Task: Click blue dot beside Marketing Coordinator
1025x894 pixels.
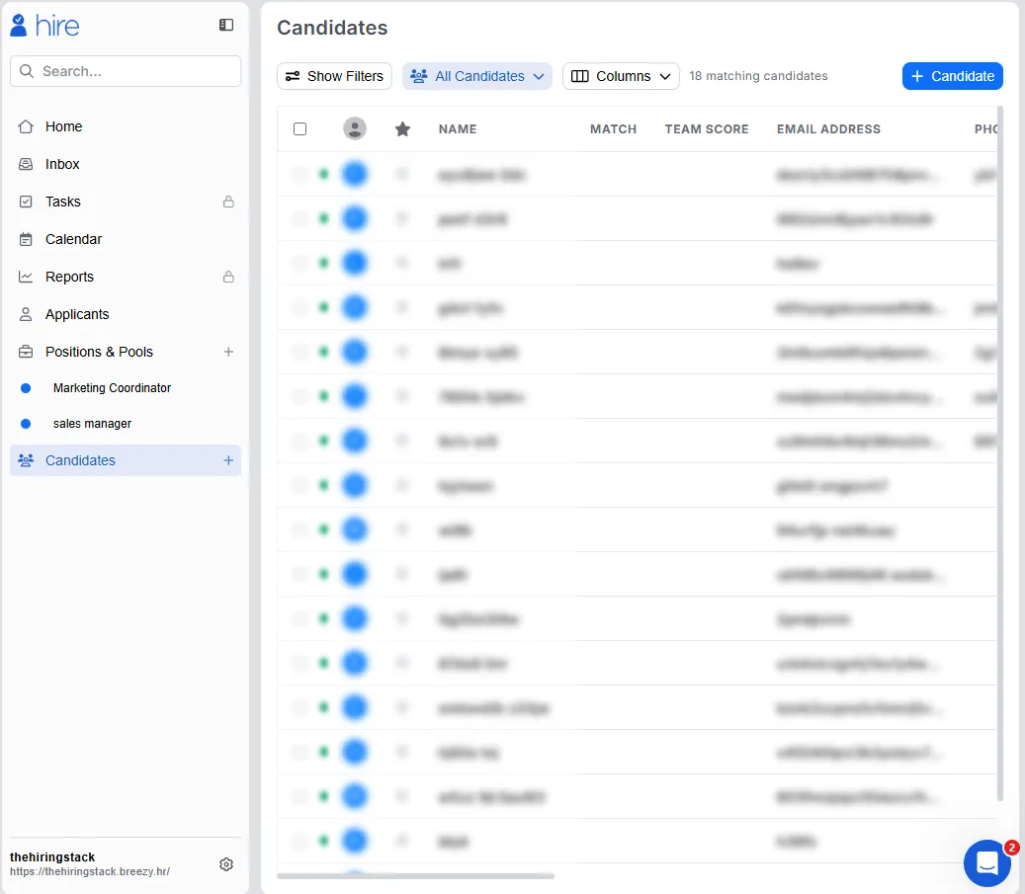Action: 26,388
